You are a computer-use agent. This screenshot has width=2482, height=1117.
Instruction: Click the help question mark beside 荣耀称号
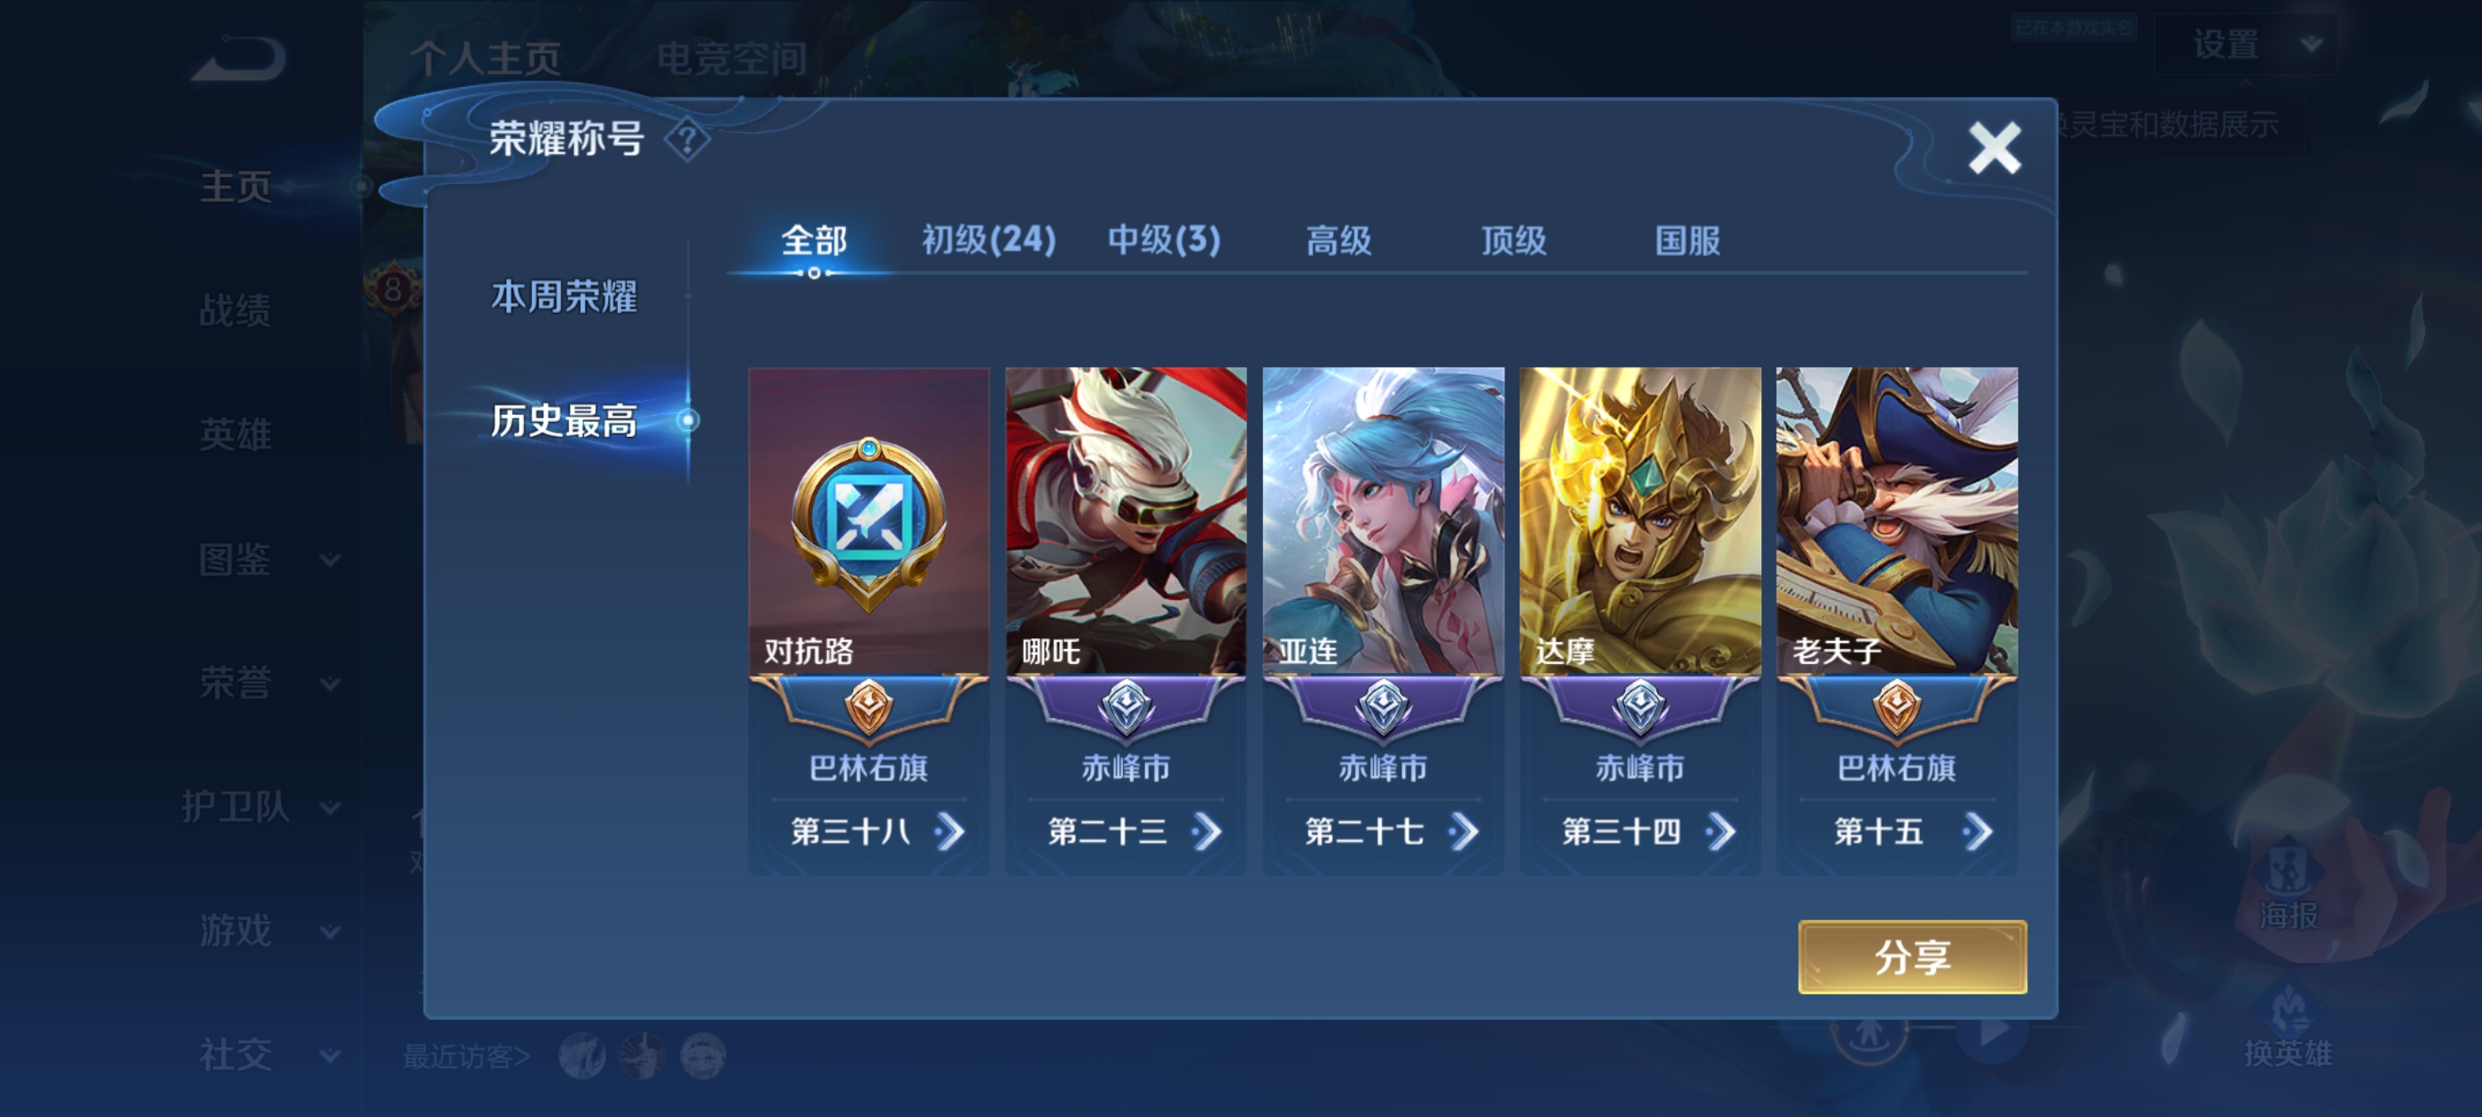click(687, 141)
